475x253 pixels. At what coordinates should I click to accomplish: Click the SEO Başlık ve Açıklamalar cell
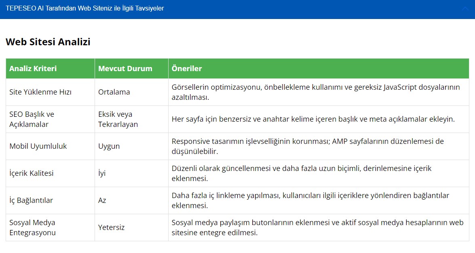32,119
